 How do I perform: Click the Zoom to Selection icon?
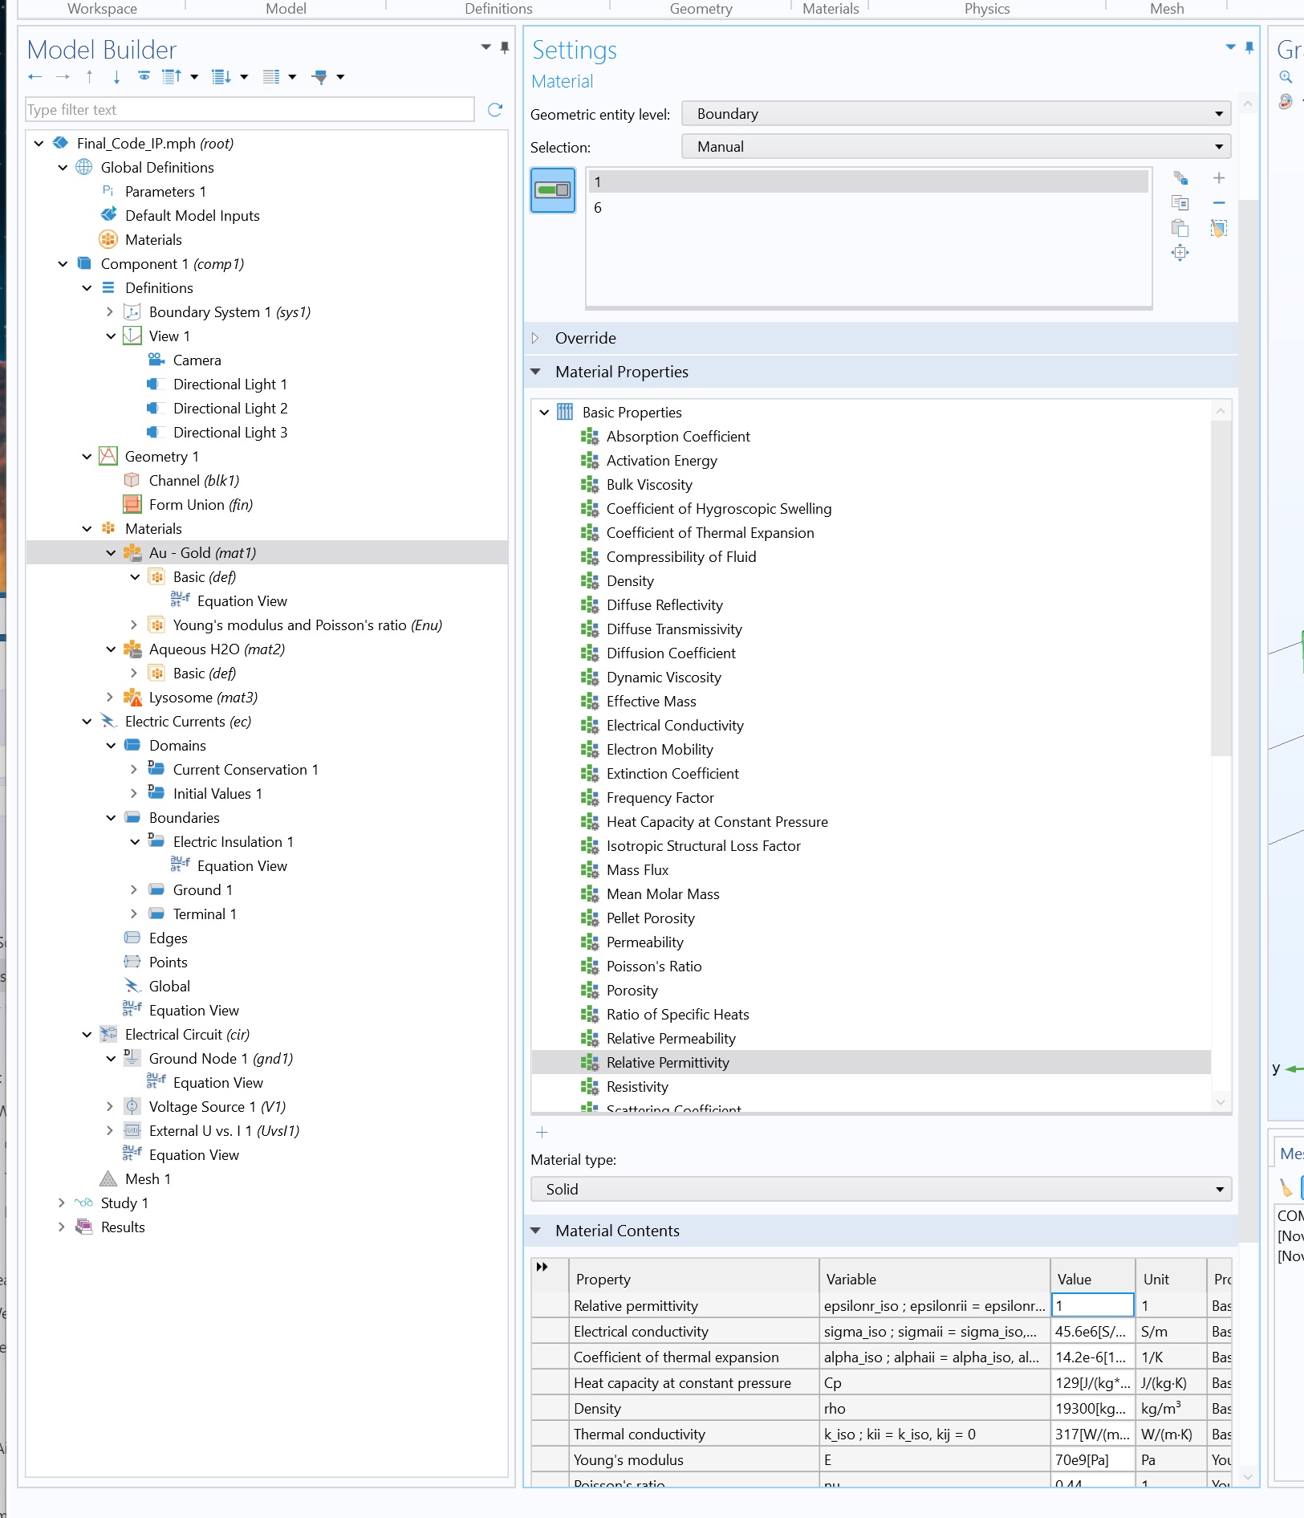(x=1180, y=253)
